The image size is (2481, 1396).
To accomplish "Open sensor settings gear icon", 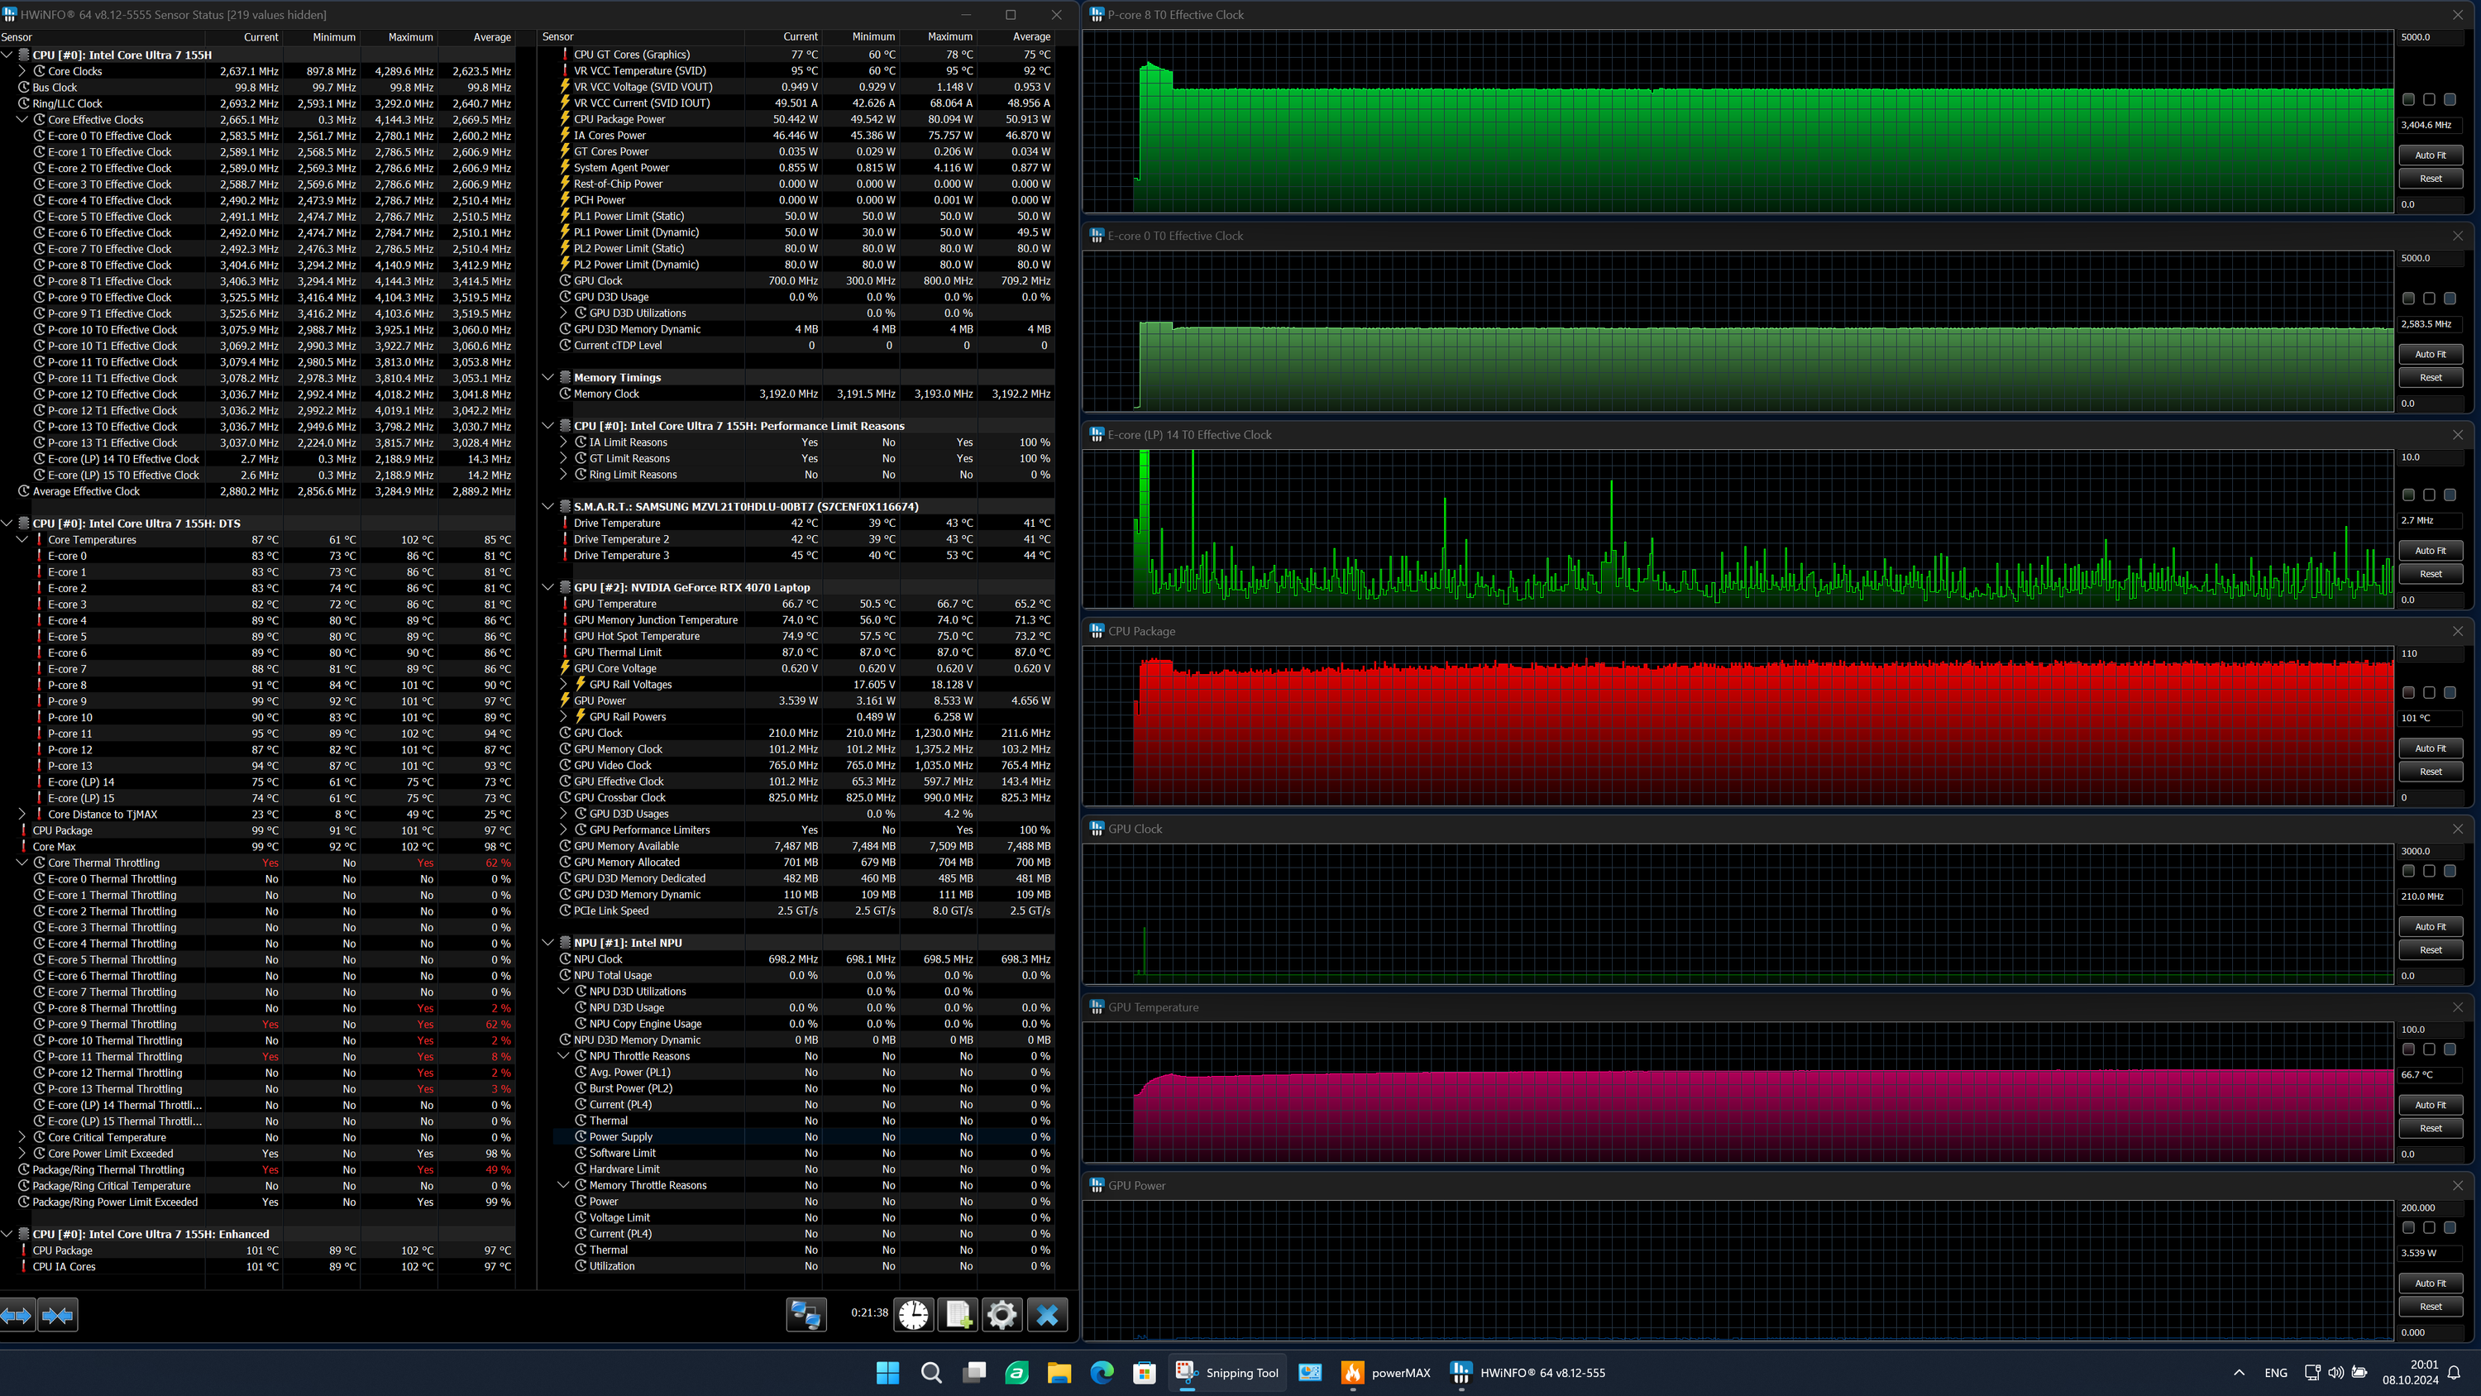I will click(x=1001, y=1315).
